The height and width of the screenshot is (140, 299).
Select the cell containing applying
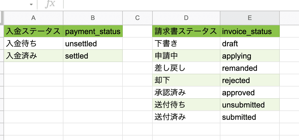click(250, 56)
